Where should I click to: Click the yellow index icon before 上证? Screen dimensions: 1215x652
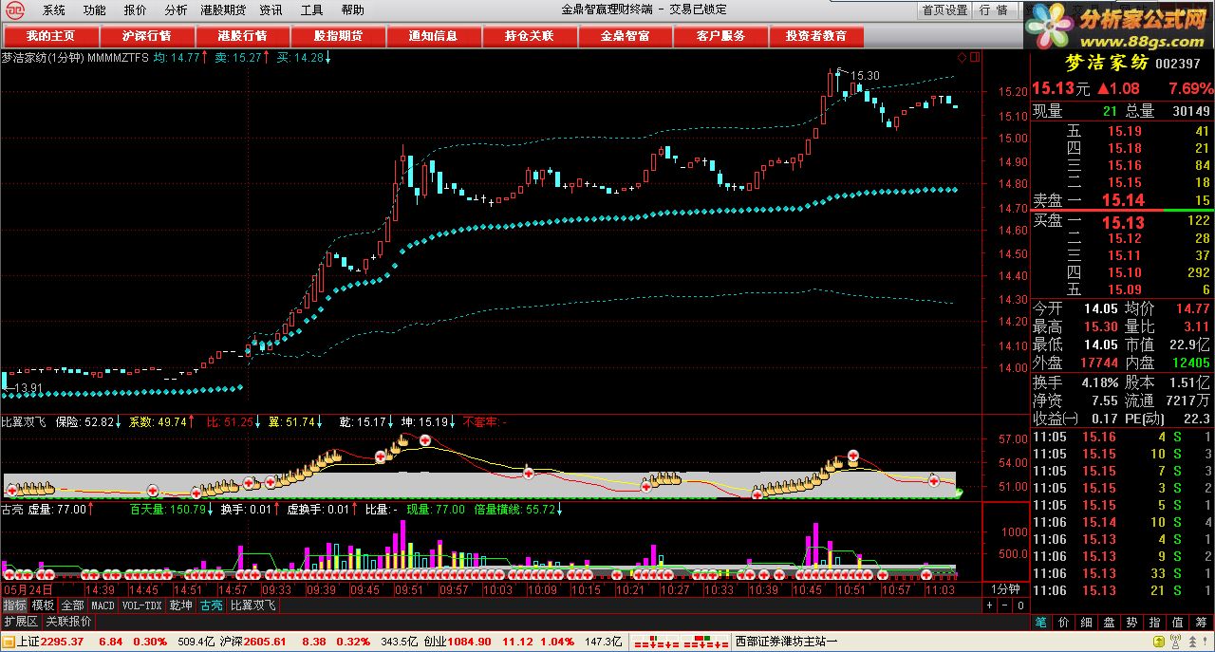[9, 642]
